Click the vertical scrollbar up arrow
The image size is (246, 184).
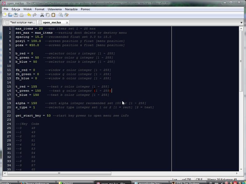(241, 29)
